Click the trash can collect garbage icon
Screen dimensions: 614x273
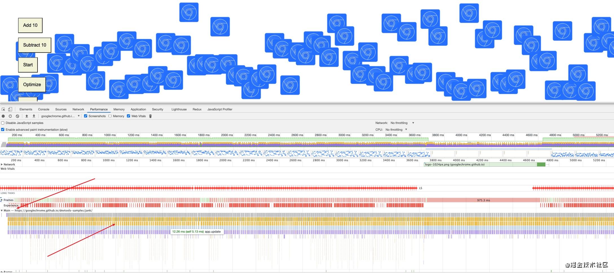[x=150, y=116]
